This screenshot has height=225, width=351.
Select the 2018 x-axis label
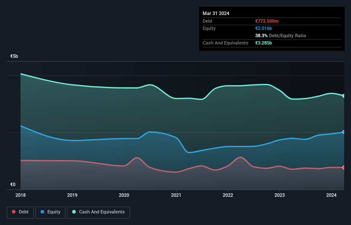coord(21,195)
